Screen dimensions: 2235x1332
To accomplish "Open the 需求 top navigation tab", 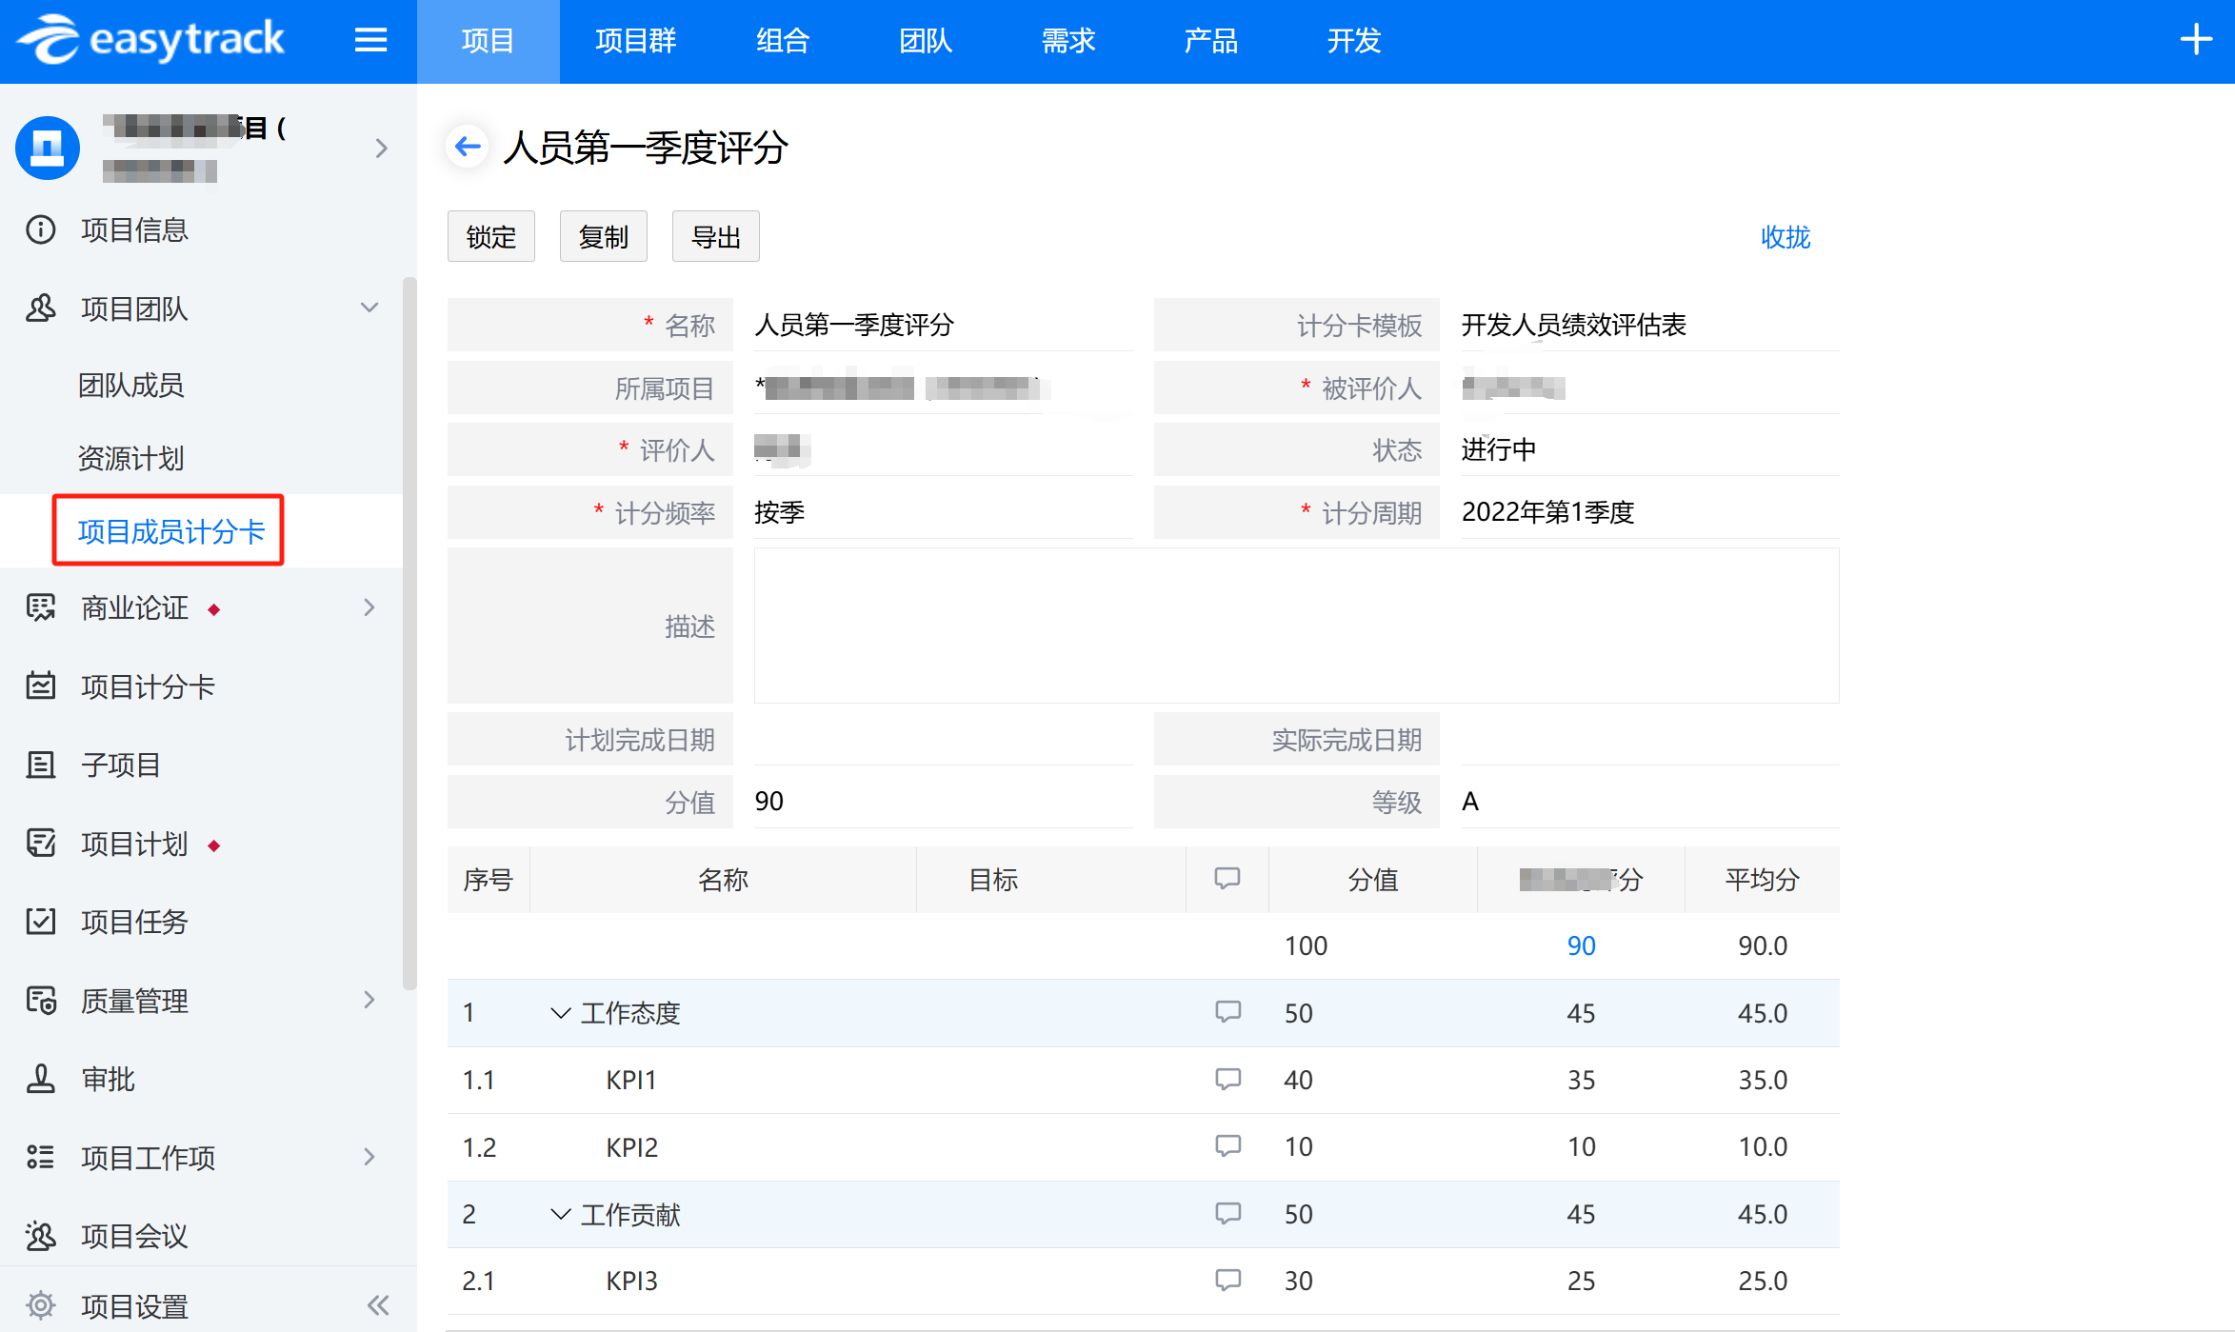I will point(1068,41).
